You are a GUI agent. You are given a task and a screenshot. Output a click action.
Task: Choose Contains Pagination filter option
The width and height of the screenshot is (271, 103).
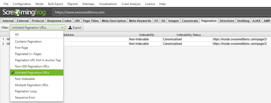coord(37,42)
